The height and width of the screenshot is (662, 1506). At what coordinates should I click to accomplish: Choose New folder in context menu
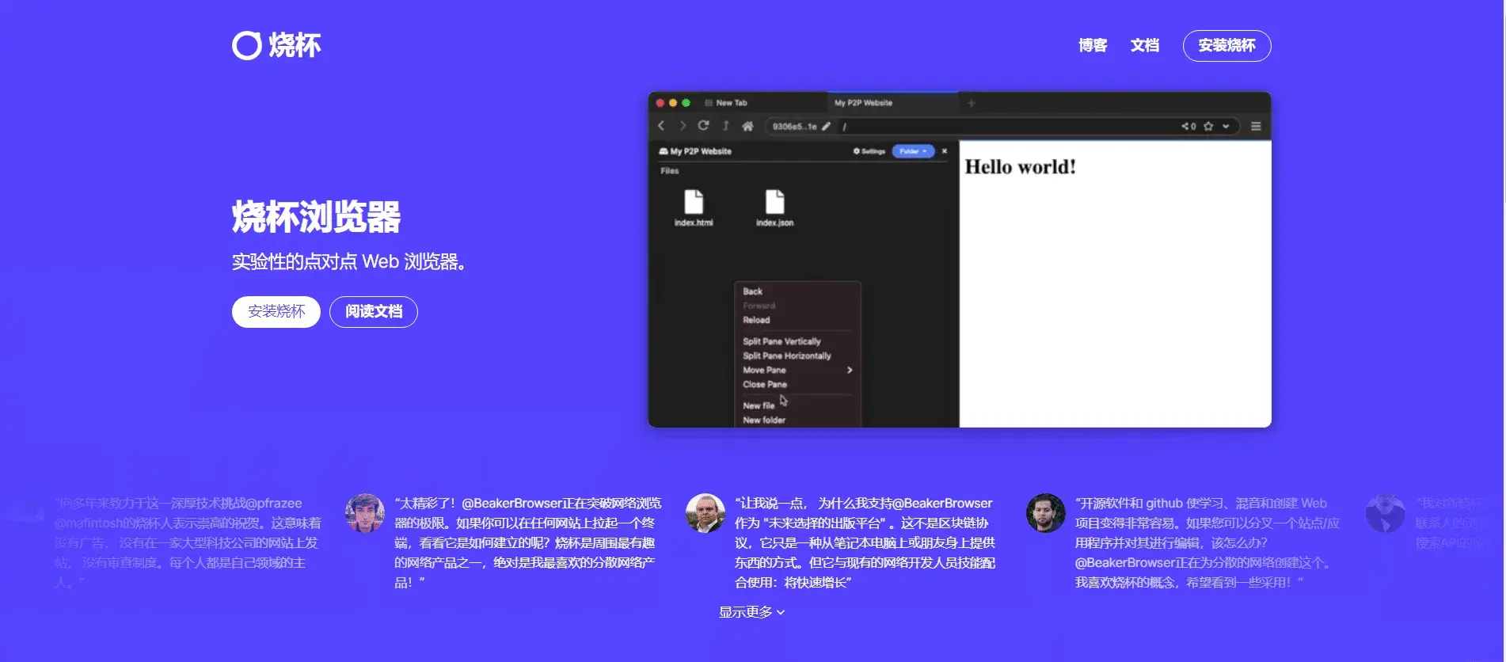pos(764,420)
